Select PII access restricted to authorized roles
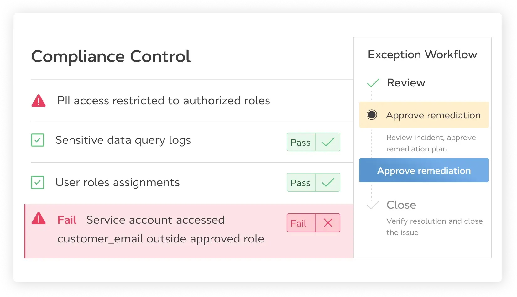517x297 pixels. click(x=164, y=101)
